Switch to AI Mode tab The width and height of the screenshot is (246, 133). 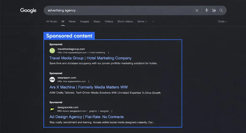pyautogui.click(x=51, y=21)
